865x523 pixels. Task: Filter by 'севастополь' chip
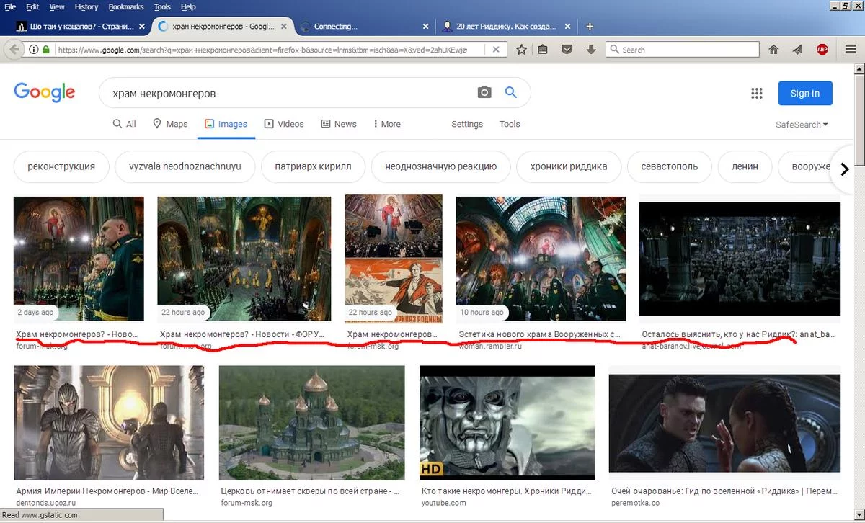tap(670, 166)
